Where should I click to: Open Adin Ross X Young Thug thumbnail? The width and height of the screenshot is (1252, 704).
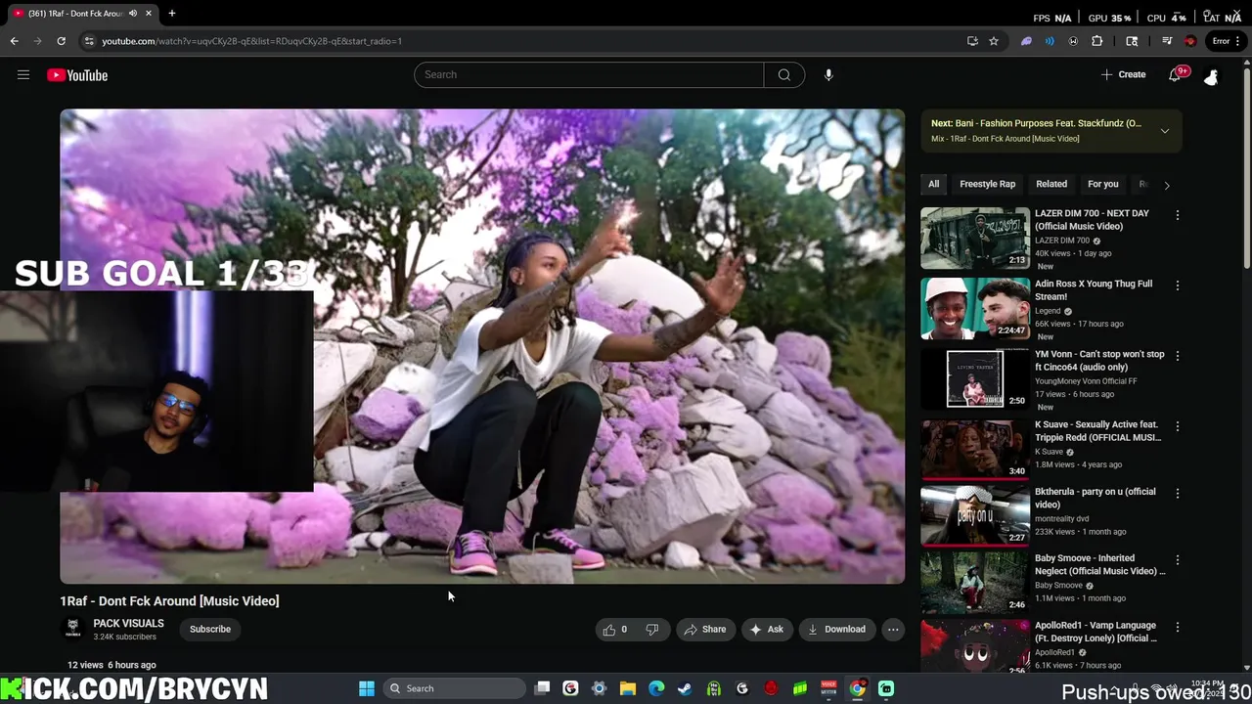(x=974, y=308)
